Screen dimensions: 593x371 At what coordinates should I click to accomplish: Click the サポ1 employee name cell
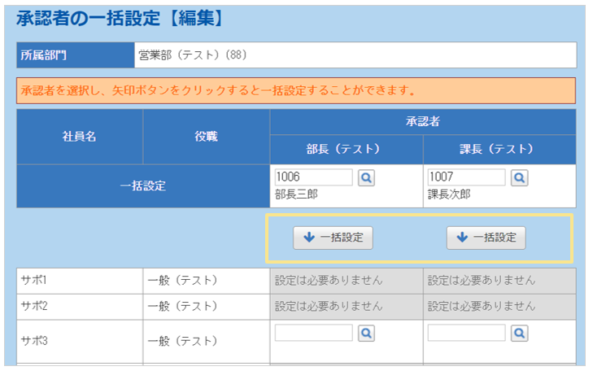click(x=80, y=280)
